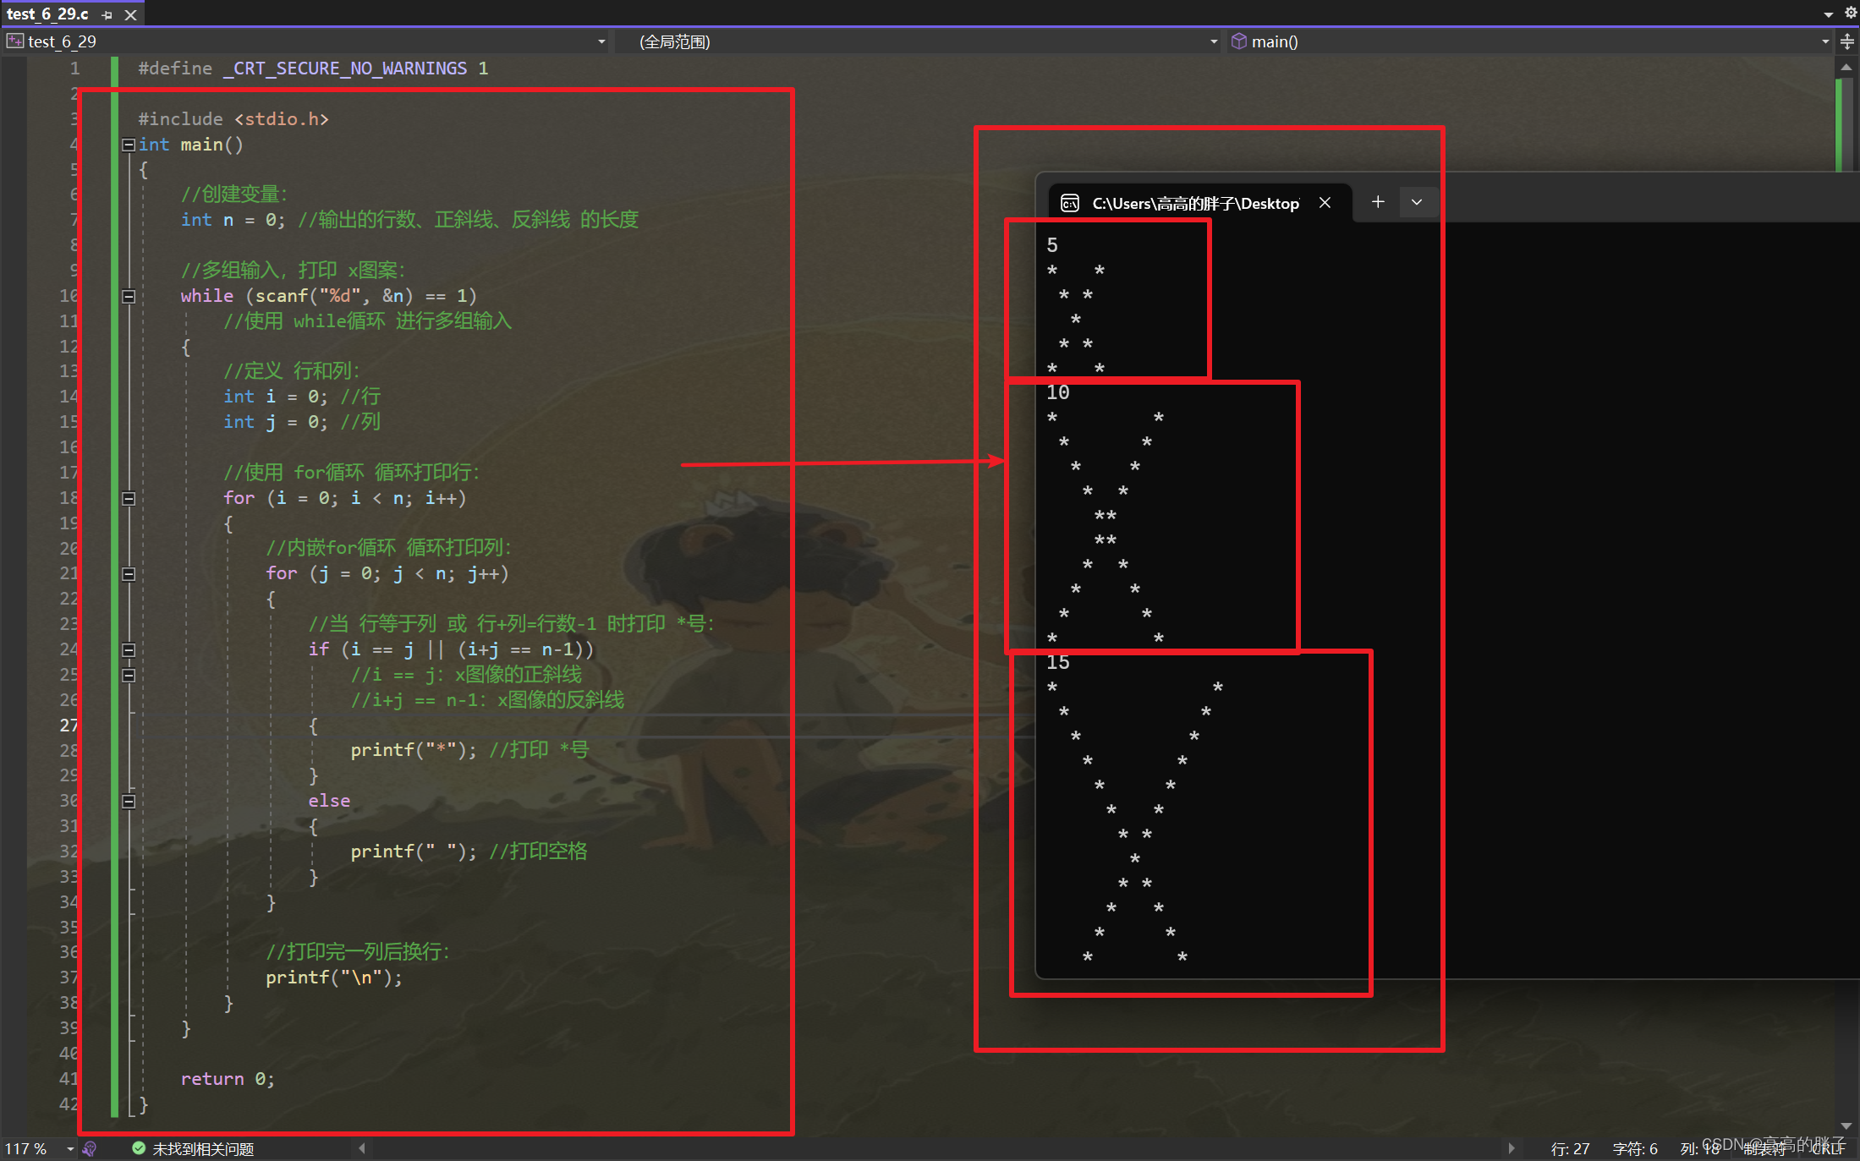1860x1161 pixels.
Task: Click the split editor window icon
Action: click(1847, 41)
